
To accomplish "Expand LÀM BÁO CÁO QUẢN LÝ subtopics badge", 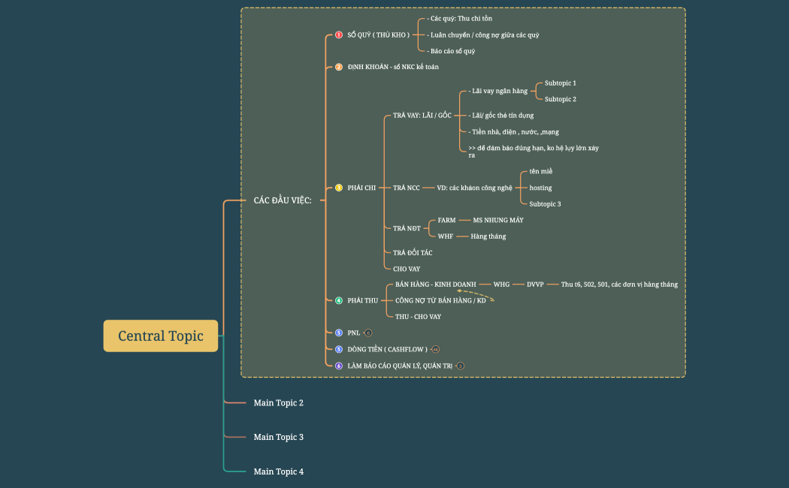I will pyautogui.click(x=461, y=366).
